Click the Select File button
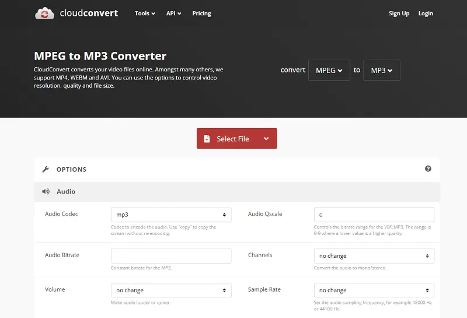The width and height of the screenshot is (467, 318). pyautogui.click(x=237, y=139)
